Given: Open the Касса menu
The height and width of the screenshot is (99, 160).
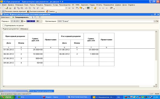Looking at the screenshot, I should 32,5.
